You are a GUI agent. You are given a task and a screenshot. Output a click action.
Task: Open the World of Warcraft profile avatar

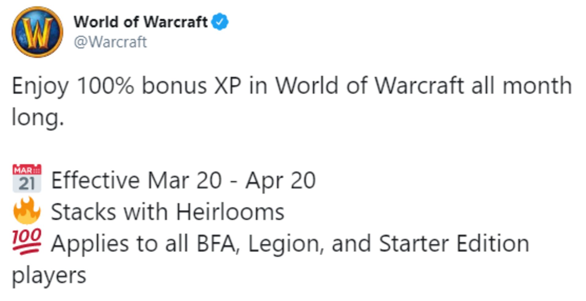(x=37, y=32)
